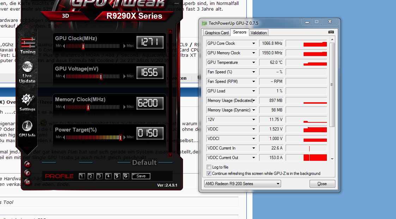Increase GPU Clock with Max arrow

click(x=124, y=46)
